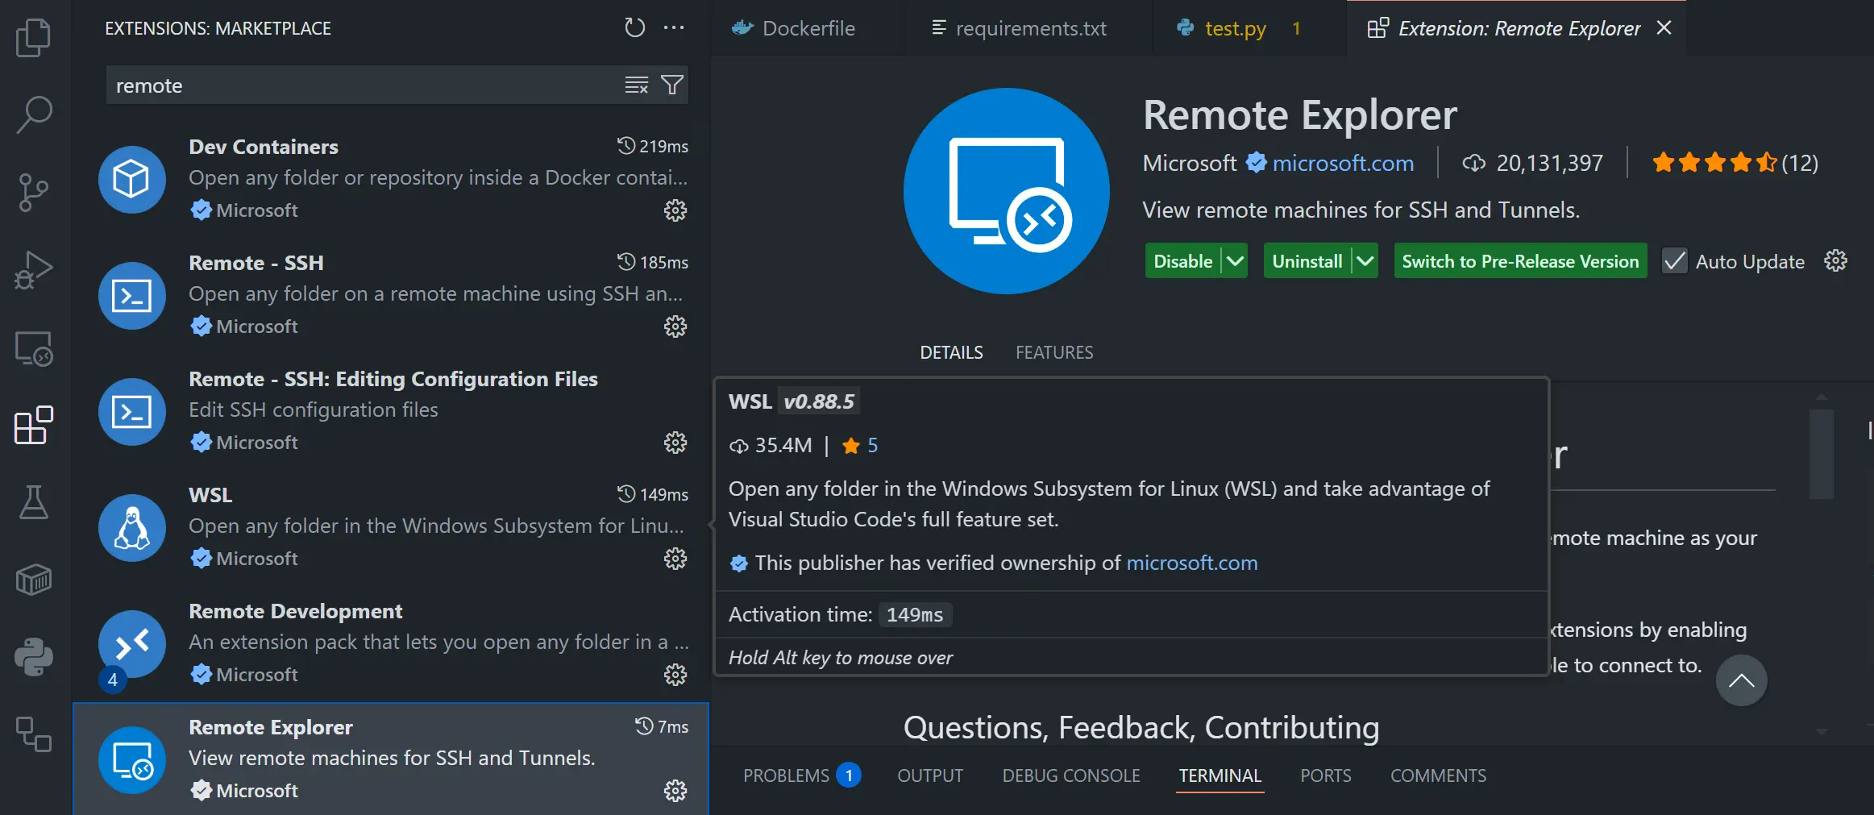
Task: Switch to COMMENTS panel tab
Action: tap(1438, 775)
